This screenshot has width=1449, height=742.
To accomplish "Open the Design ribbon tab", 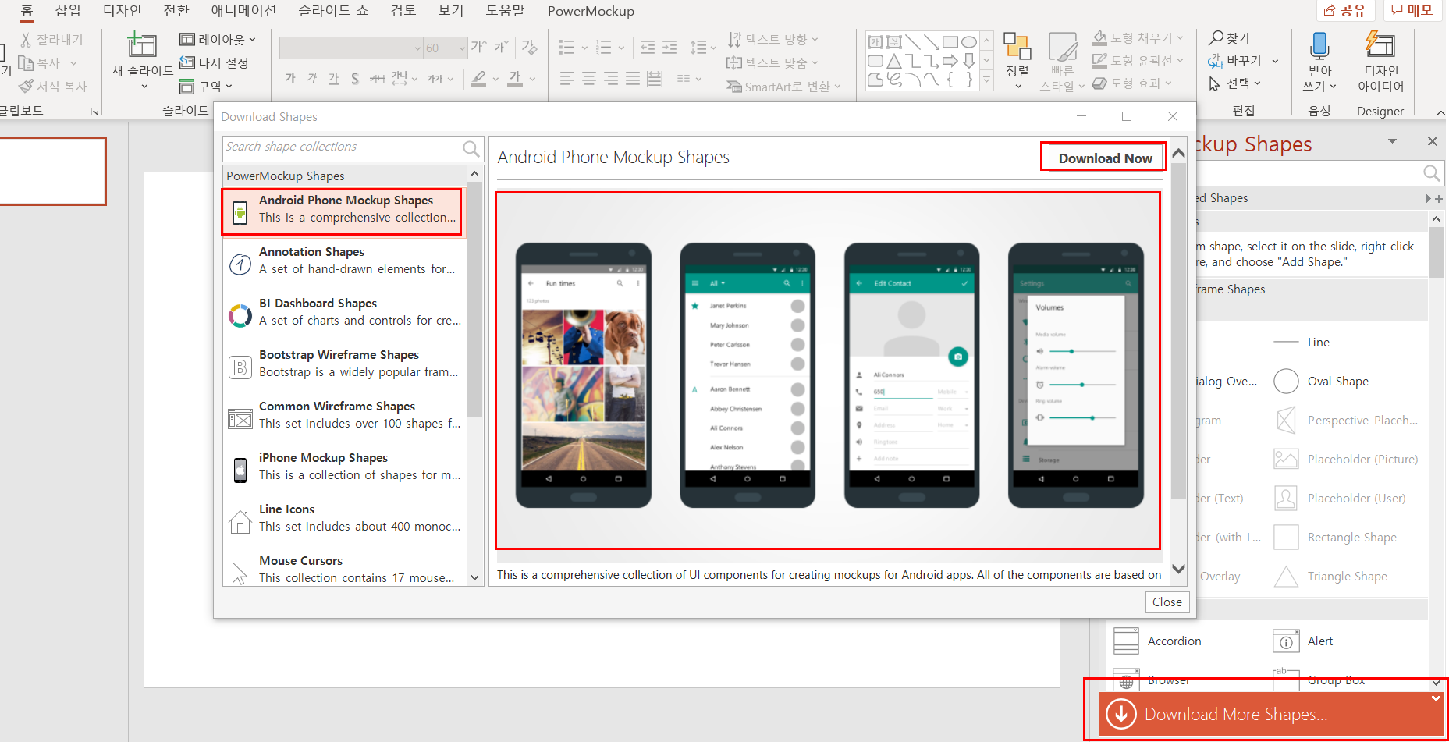I will tap(123, 11).
